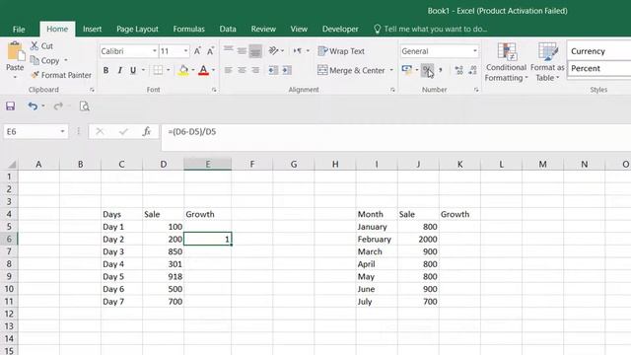The height and width of the screenshot is (355, 631).
Task: Apply bottom align to cell
Action: coord(255,51)
